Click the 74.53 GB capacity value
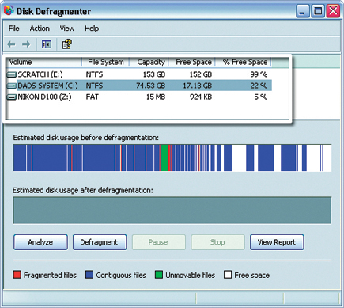Screen dimensions: 344x308 click(x=150, y=86)
